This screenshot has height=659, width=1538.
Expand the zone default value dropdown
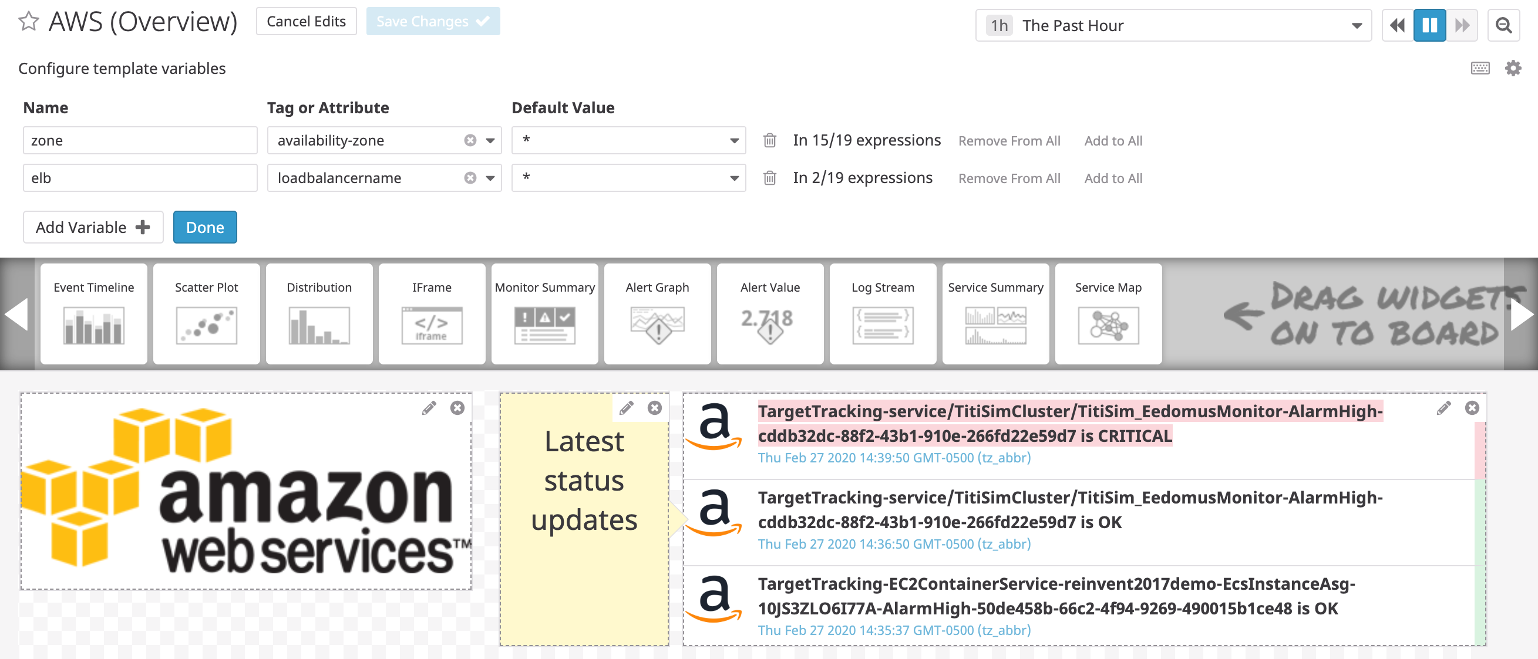coord(733,140)
